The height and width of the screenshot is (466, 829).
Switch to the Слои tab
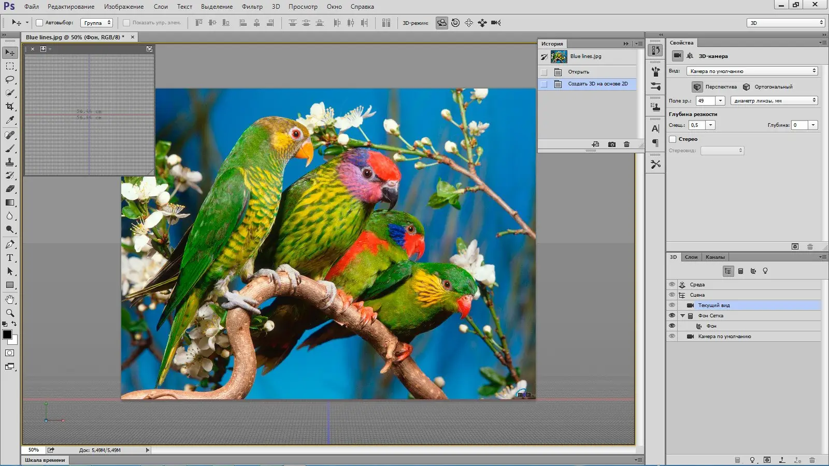(x=691, y=257)
